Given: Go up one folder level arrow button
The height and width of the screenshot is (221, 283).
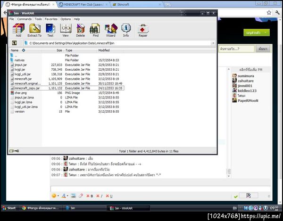Looking at the screenshot, I should (14, 43).
